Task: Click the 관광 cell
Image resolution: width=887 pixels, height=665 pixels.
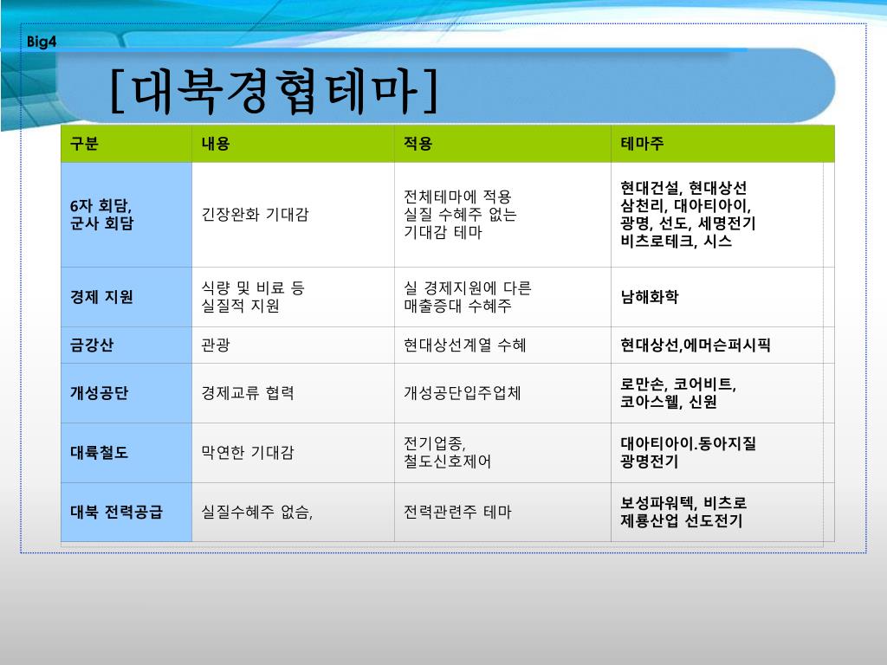Action: (293, 345)
